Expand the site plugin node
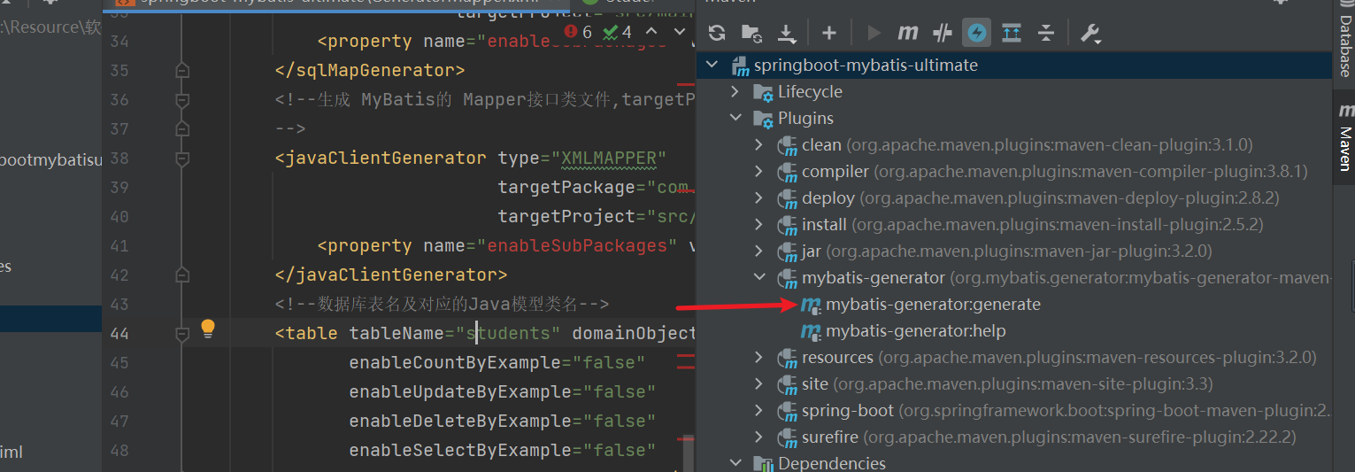 tap(759, 384)
